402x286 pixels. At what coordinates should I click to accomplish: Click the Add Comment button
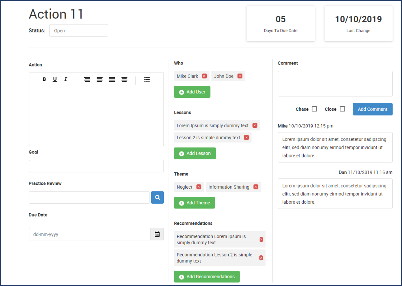click(372, 109)
